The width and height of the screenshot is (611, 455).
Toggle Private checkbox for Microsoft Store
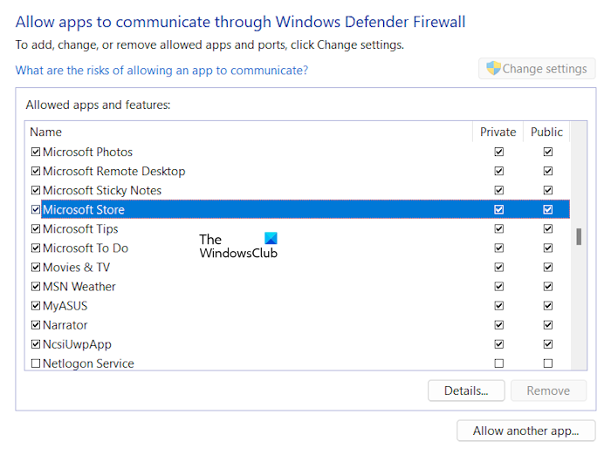498,209
